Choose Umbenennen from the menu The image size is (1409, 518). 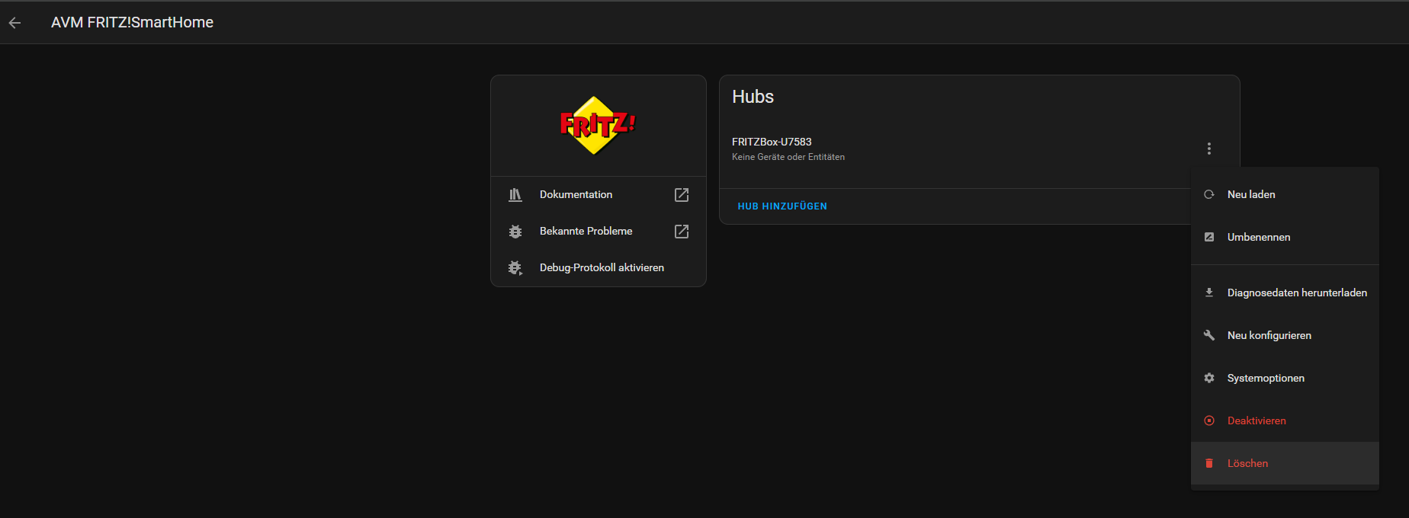coord(1285,238)
